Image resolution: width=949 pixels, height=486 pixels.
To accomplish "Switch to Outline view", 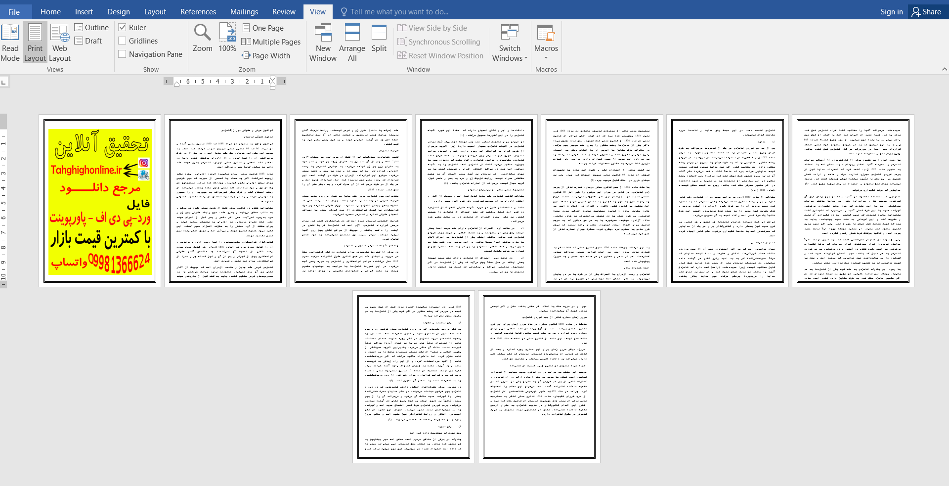I will (91, 28).
